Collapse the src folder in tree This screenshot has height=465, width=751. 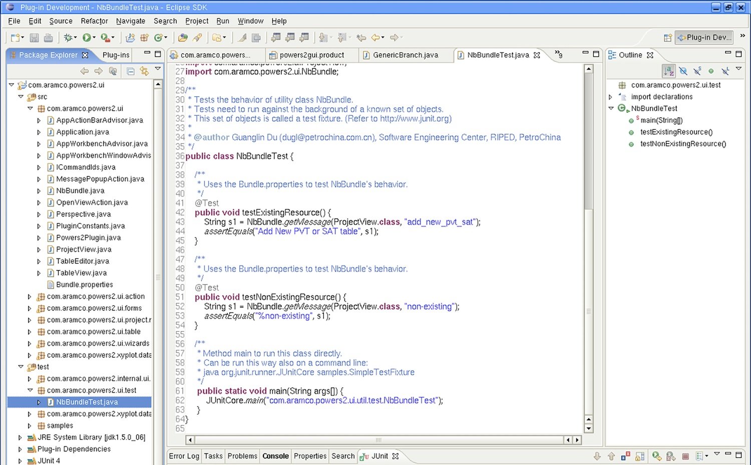coord(21,97)
